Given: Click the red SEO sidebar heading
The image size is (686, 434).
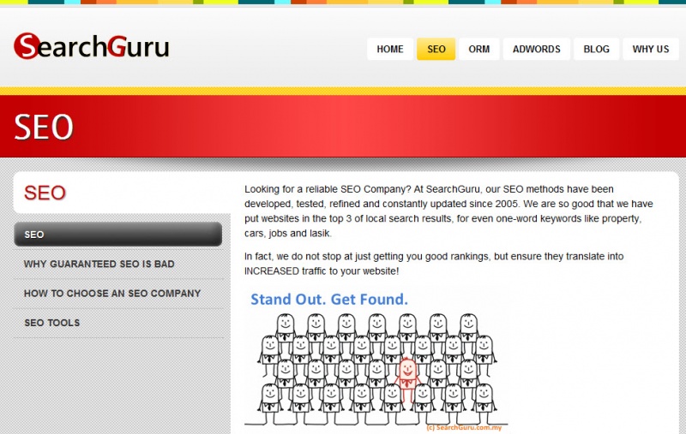Looking at the screenshot, I should coord(45,193).
